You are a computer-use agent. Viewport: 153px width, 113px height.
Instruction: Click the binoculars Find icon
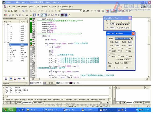coord(84,11)
